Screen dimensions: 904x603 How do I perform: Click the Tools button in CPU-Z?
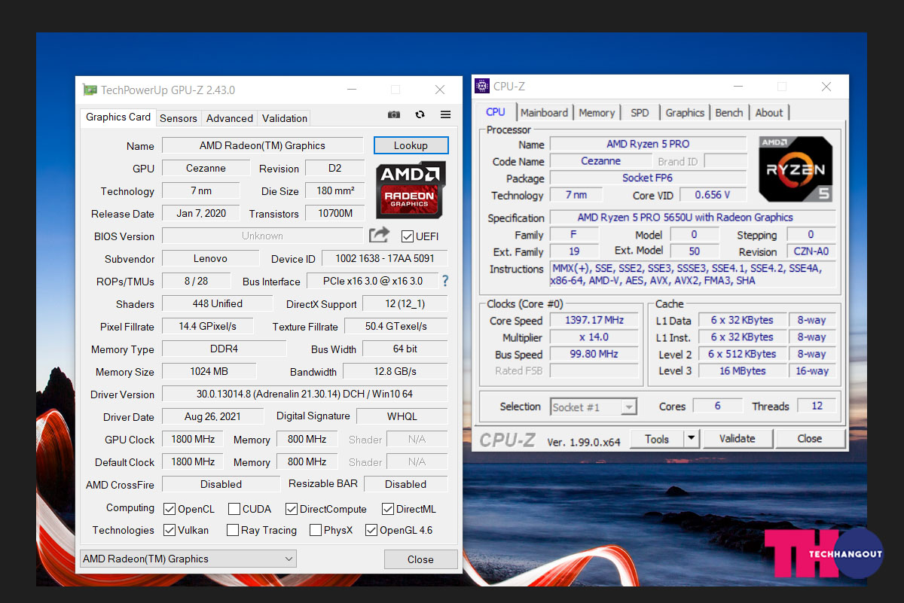[x=657, y=438]
